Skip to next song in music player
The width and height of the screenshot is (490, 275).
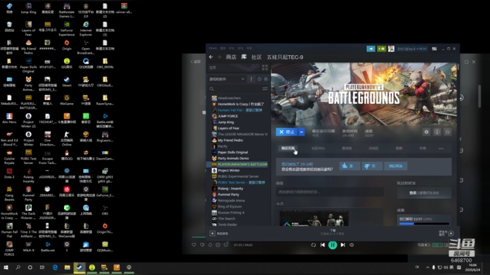point(343,245)
